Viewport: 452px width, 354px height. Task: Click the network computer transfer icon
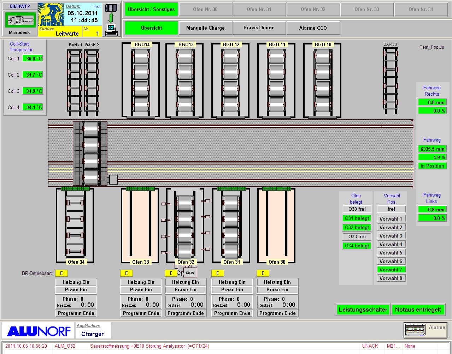pos(111,19)
